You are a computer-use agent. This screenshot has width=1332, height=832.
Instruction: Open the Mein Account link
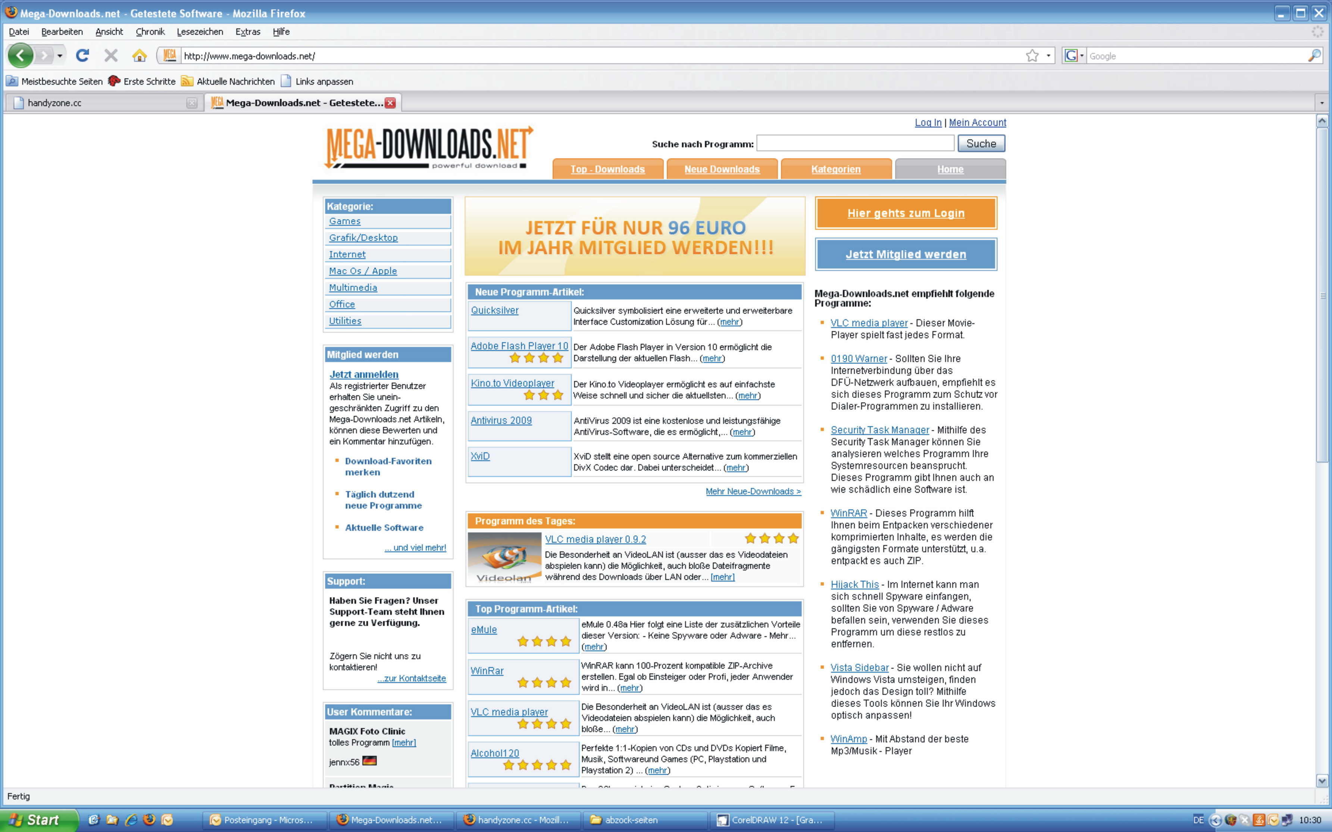[x=977, y=123]
